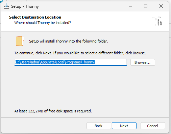Click 'Where should Thonny be installed?' text
This screenshot has width=171, height=134.
click(x=43, y=23)
